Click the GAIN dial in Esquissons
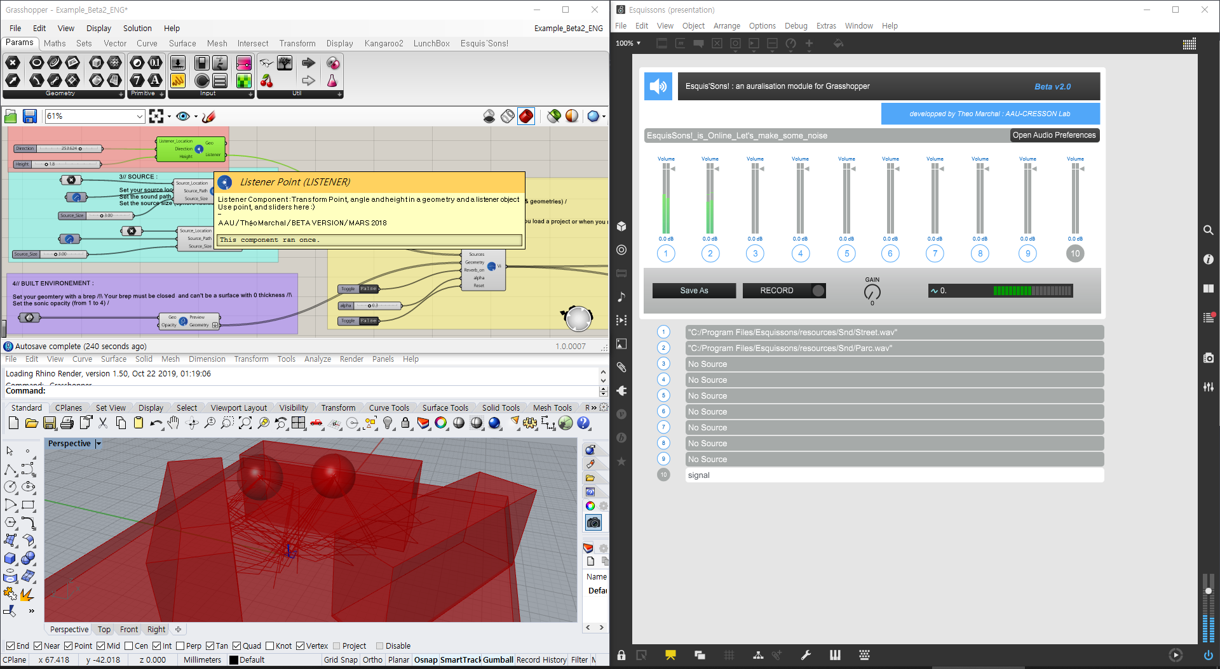This screenshot has width=1220, height=669. click(x=872, y=292)
